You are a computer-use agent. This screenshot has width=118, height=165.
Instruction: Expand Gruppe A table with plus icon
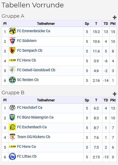(115, 17)
